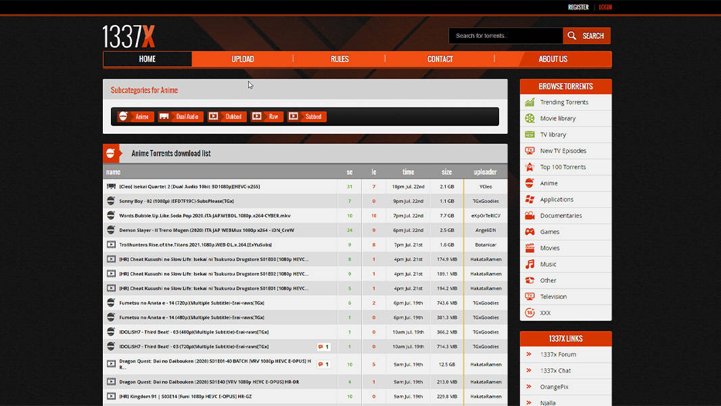Viewport: 721px width, 406px height.
Task: Click the TV library icon
Action: coord(530,134)
